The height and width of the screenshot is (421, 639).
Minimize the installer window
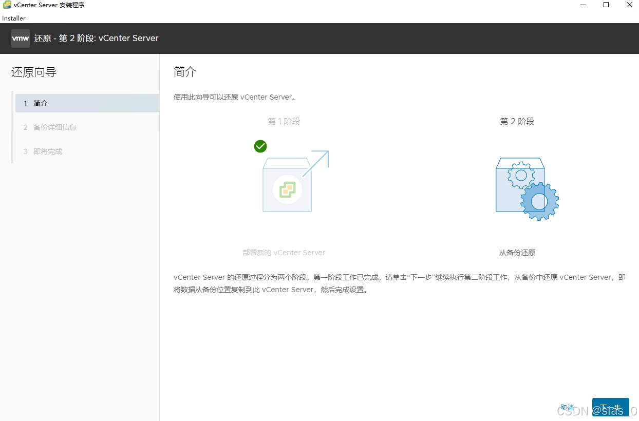click(583, 5)
